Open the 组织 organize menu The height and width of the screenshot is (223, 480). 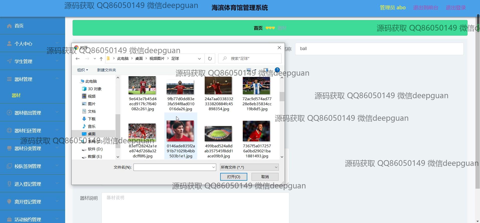coord(82,70)
